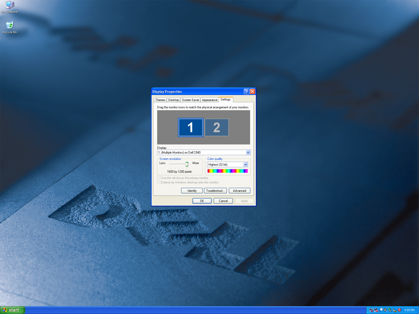This screenshot has width=419, height=314.
Task: Open the My Computer desktop icon
Action: pyautogui.click(x=10, y=7)
